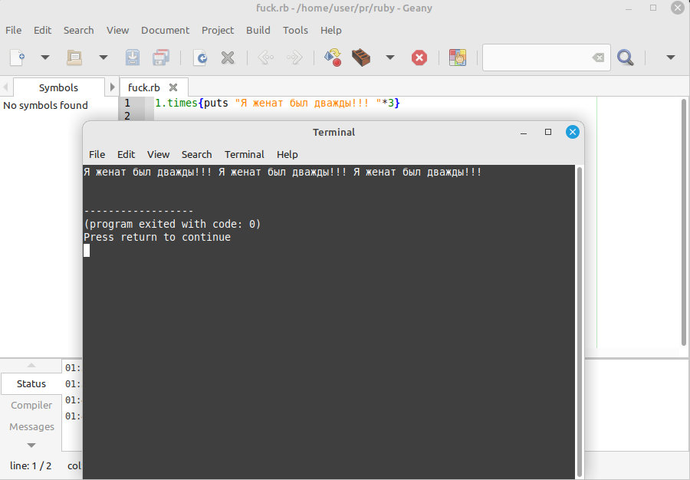Click the Navigate back arrow icon
This screenshot has height=480, width=690.
point(266,58)
